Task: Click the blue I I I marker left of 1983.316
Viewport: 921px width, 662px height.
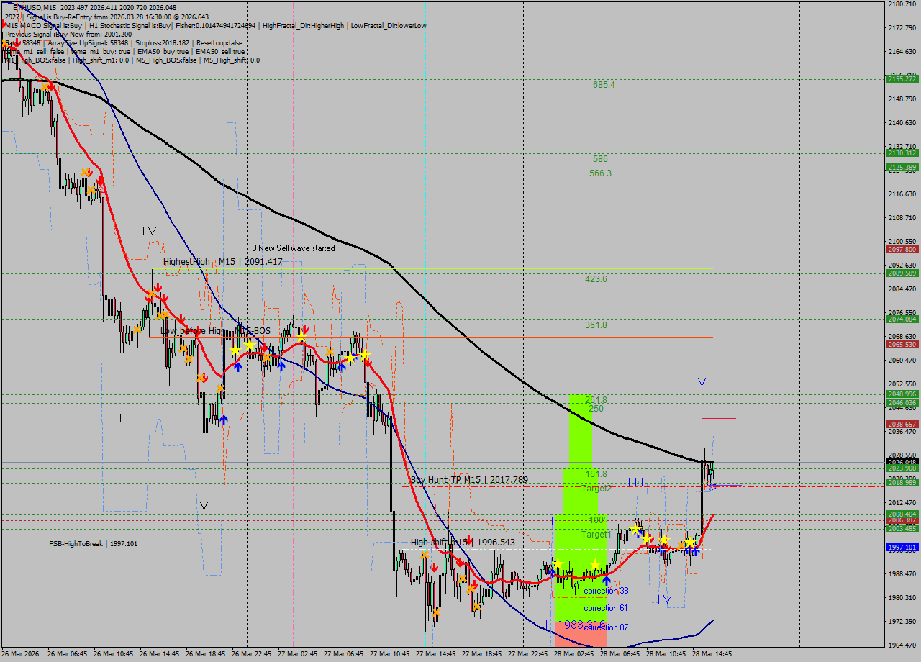Action: click(546, 624)
